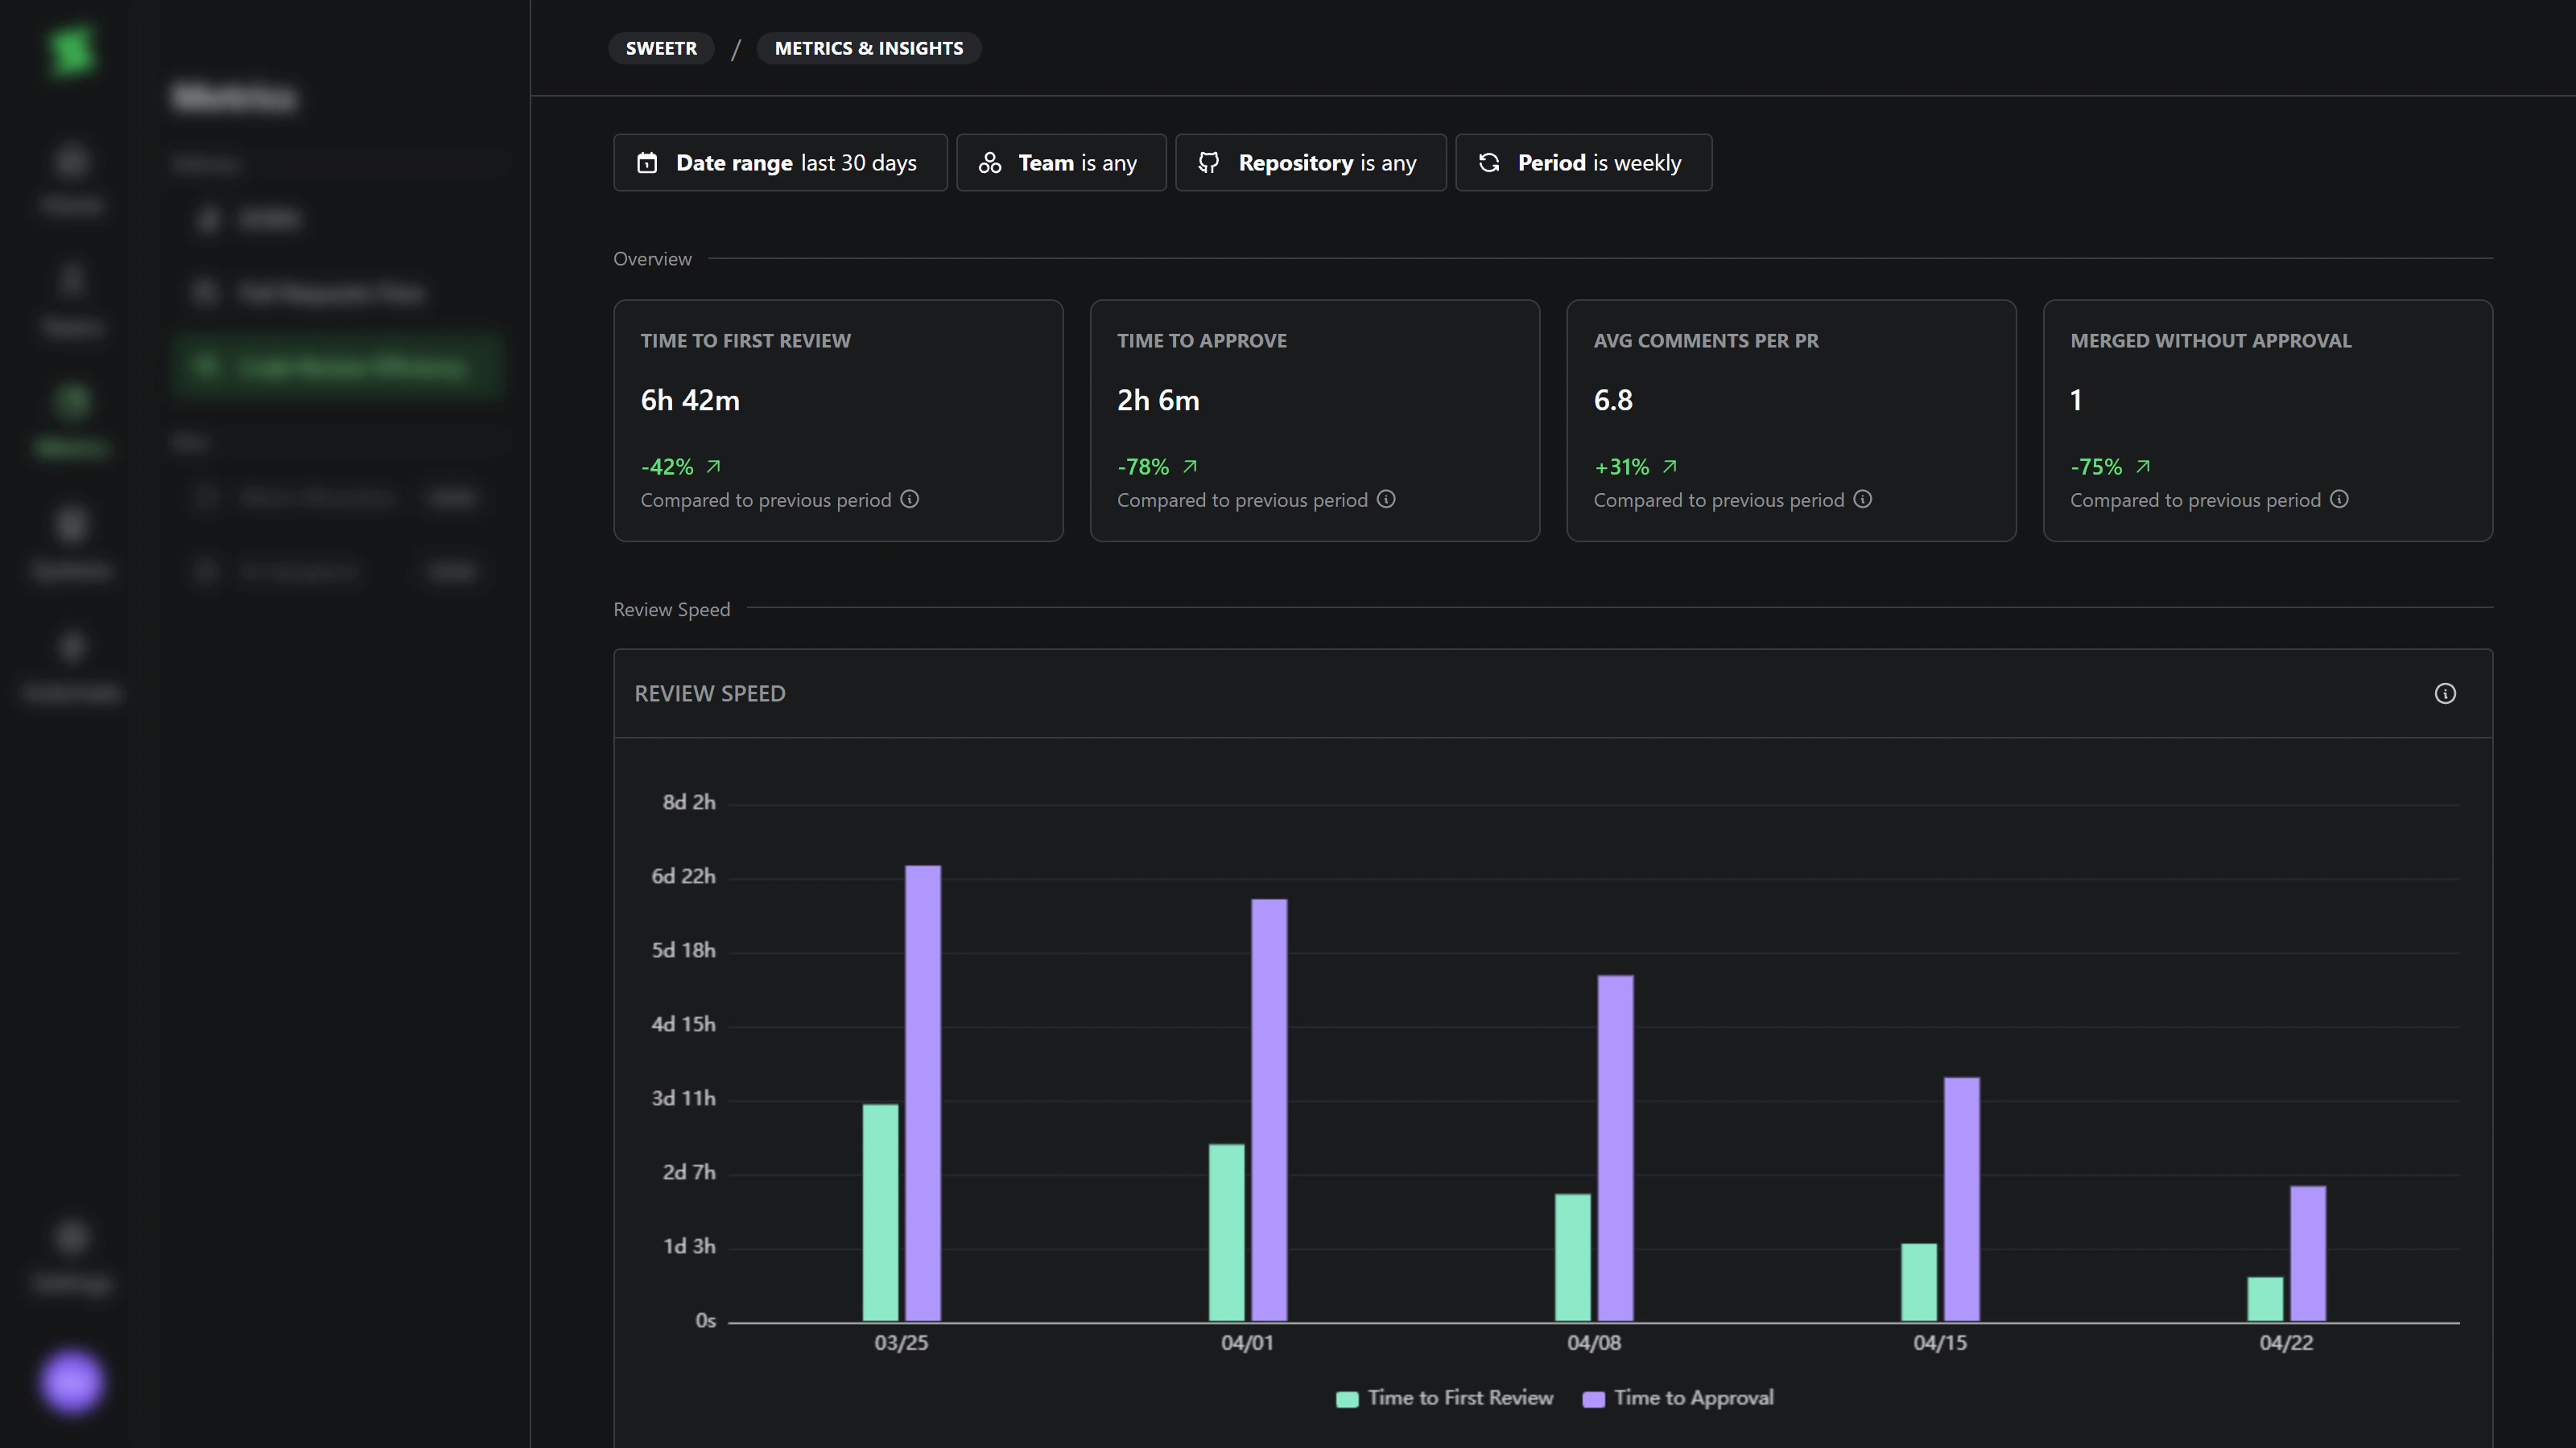Open the Team is any filter
Image resolution: width=2576 pixels, height=1448 pixels.
(1061, 162)
